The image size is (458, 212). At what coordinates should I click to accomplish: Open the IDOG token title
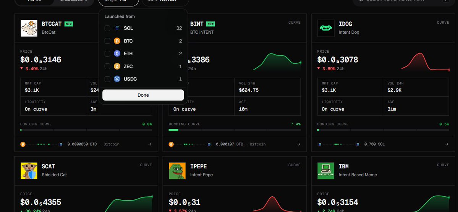click(345, 24)
